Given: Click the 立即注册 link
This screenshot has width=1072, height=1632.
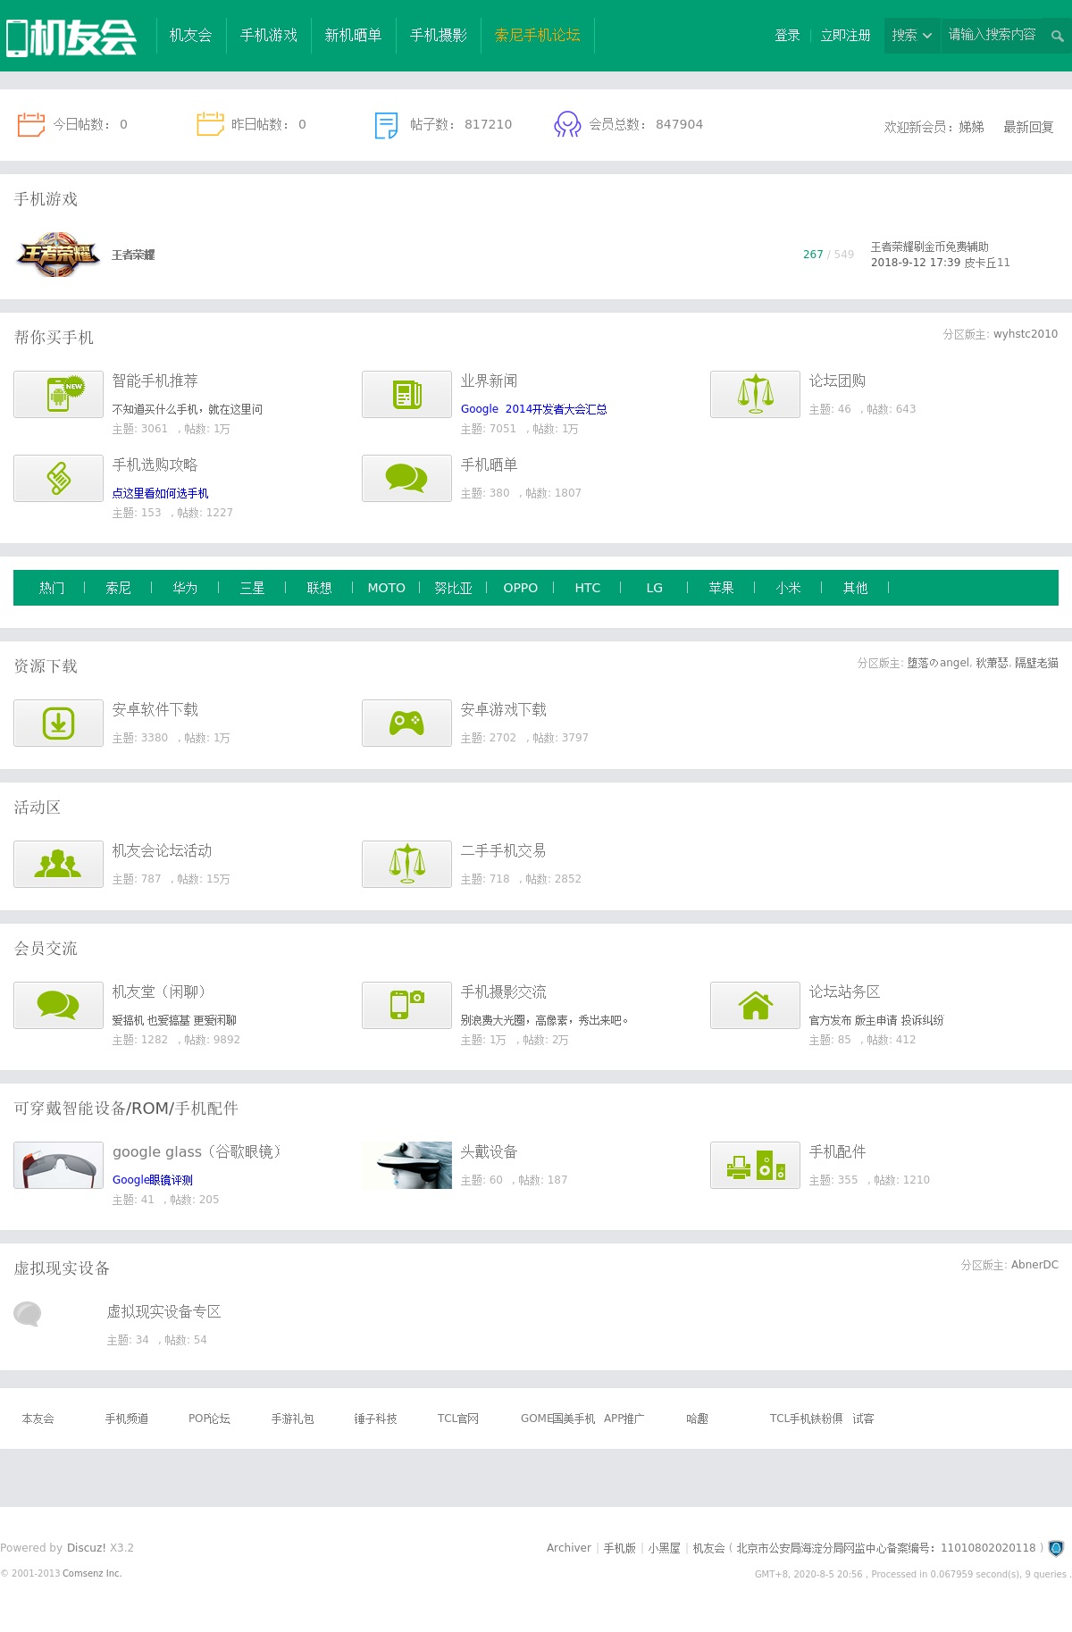Looking at the screenshot, I should click(x=845, y=36).
